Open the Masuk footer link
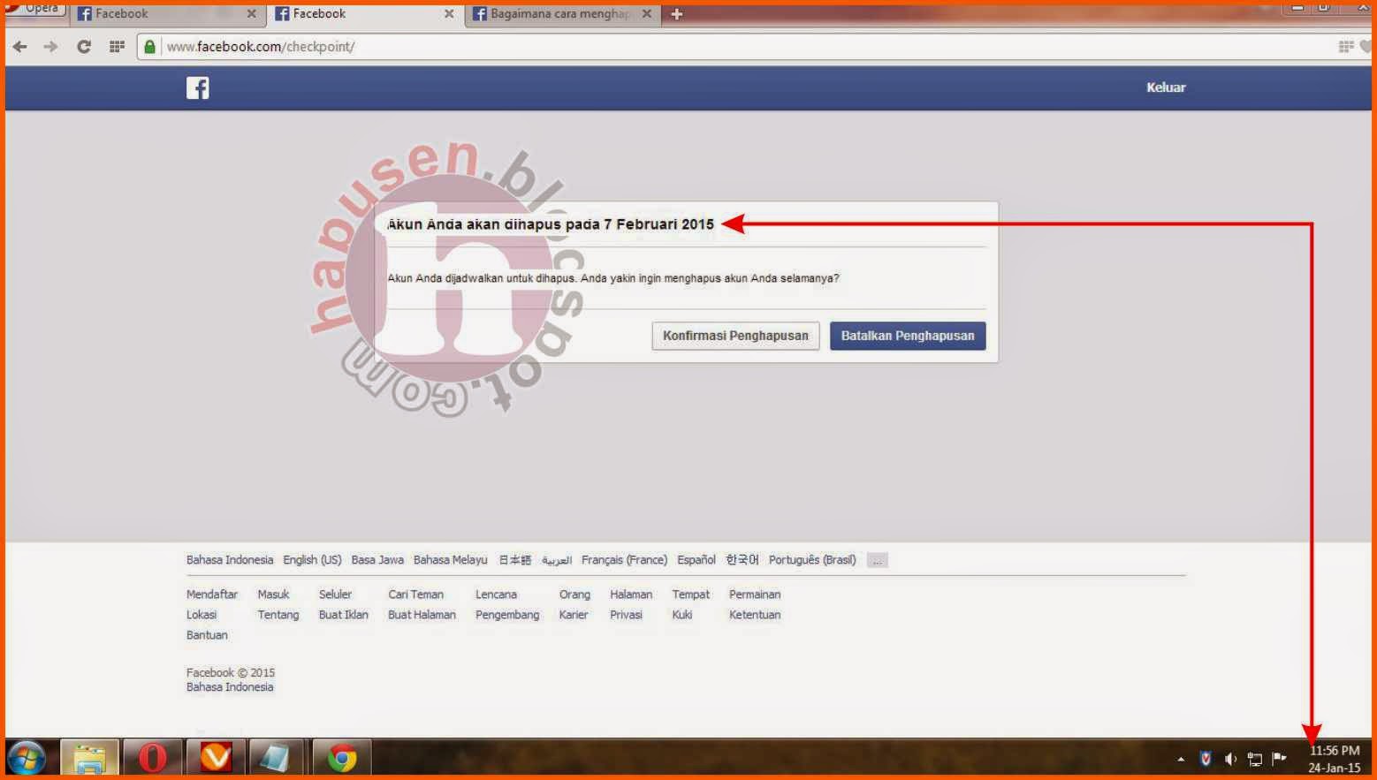The height and width of the screenshot is (780, 1377). click(x=273, y=594)
